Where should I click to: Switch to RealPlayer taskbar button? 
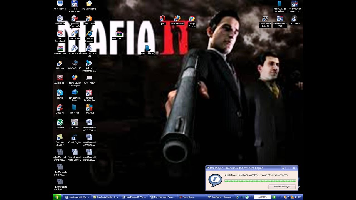click(220, 197)
